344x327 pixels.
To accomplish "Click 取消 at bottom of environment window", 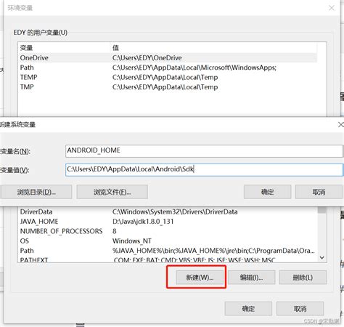I will pos(300,309).
